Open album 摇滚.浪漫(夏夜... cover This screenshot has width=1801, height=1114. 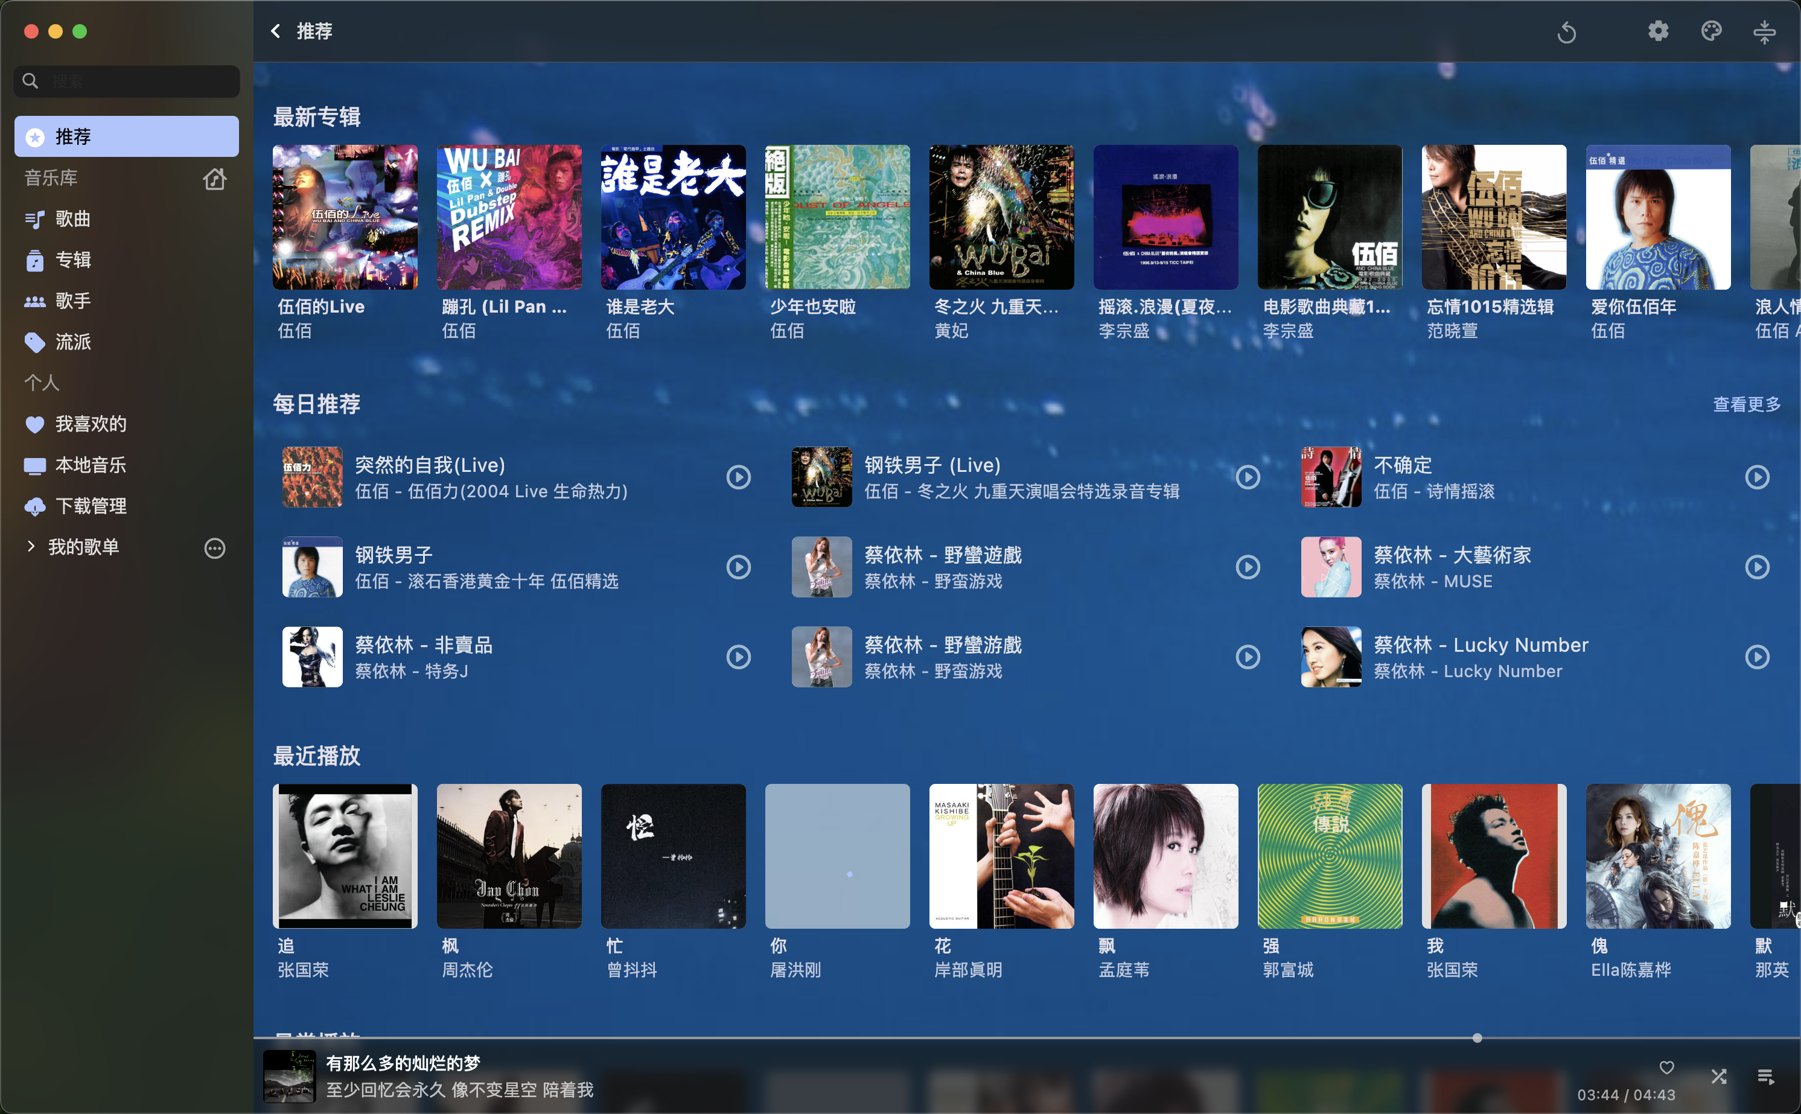1166,217
